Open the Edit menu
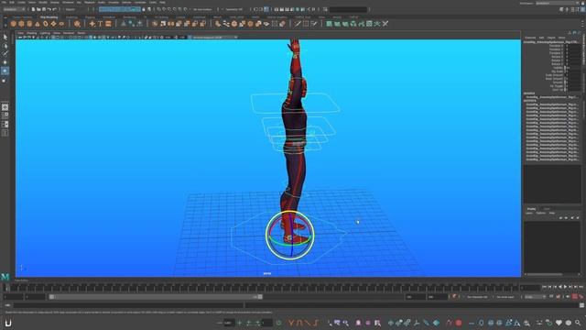 pyautogui.click(x=12, y=2)
